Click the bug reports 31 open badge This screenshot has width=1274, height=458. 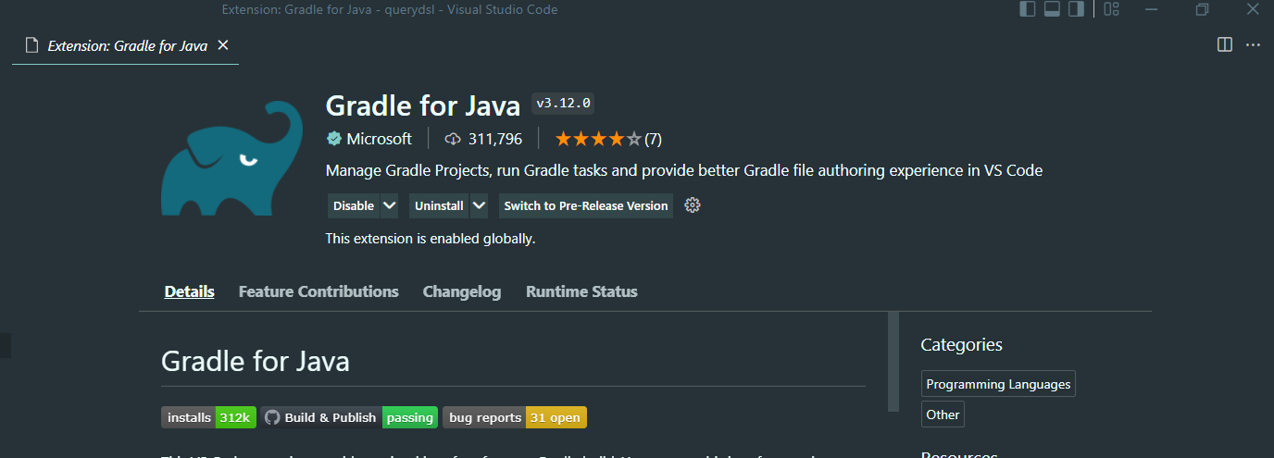[515, 417]
